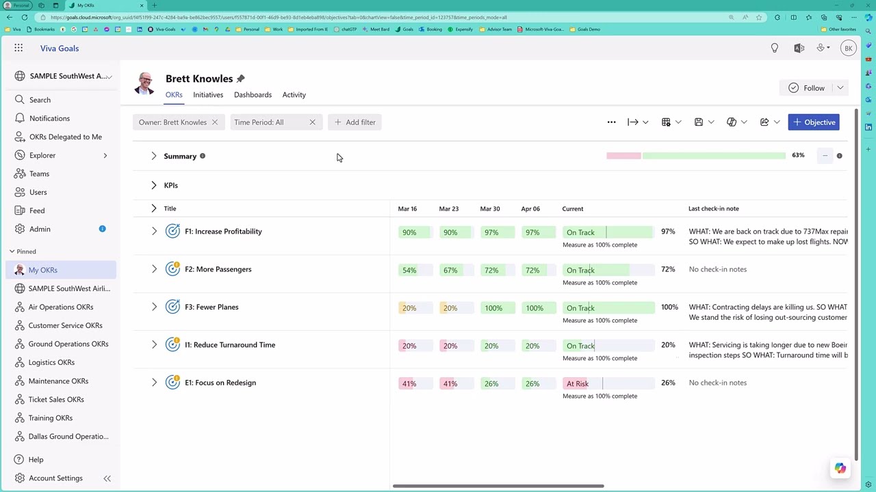Select My OKRs in pinned list
Screen dimensions: 876x492
click(61, 270)
